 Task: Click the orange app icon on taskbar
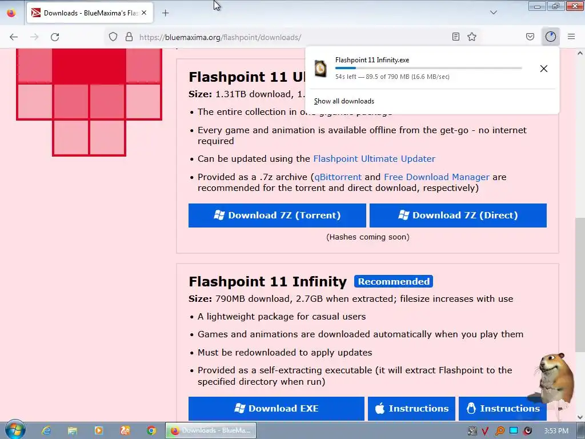[x=125, y=430]
